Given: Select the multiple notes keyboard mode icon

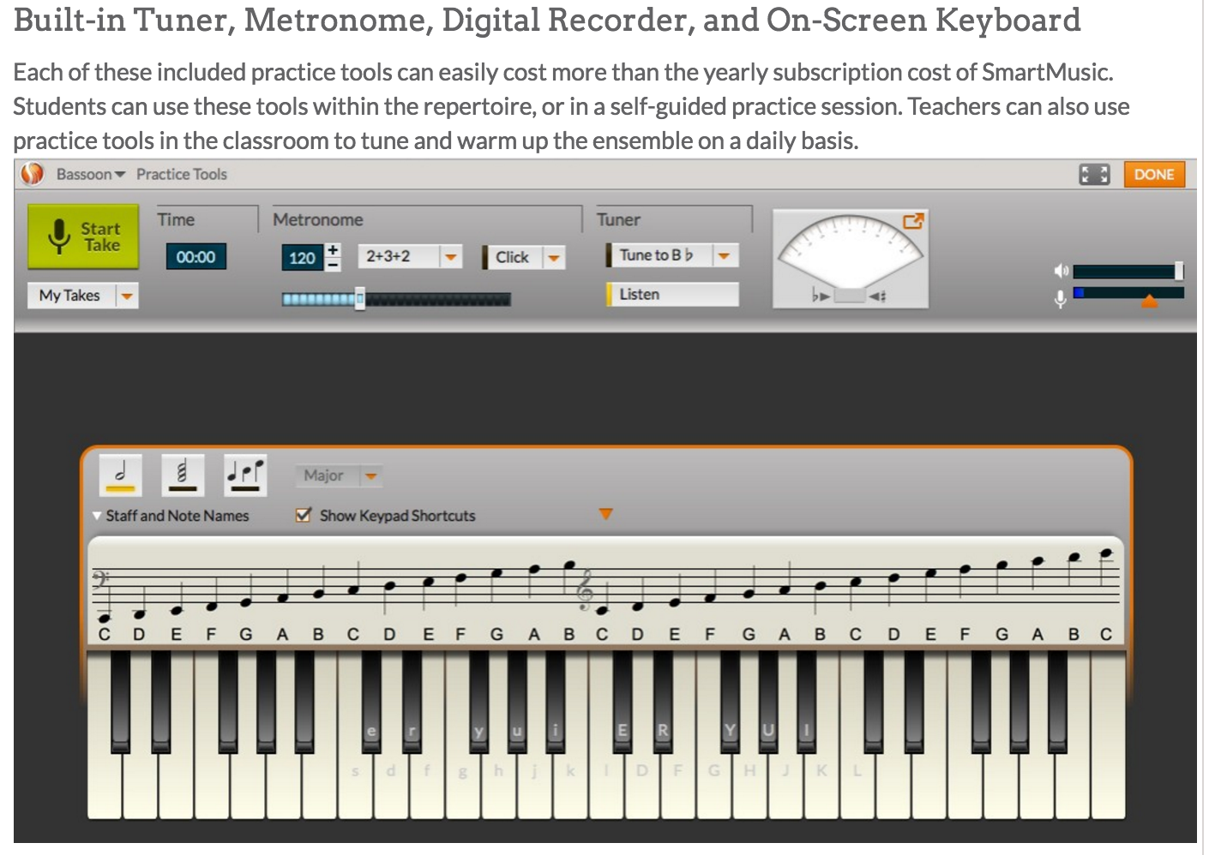Looking at the screenshot, I should pyautogui.click(x=245, y=475).
